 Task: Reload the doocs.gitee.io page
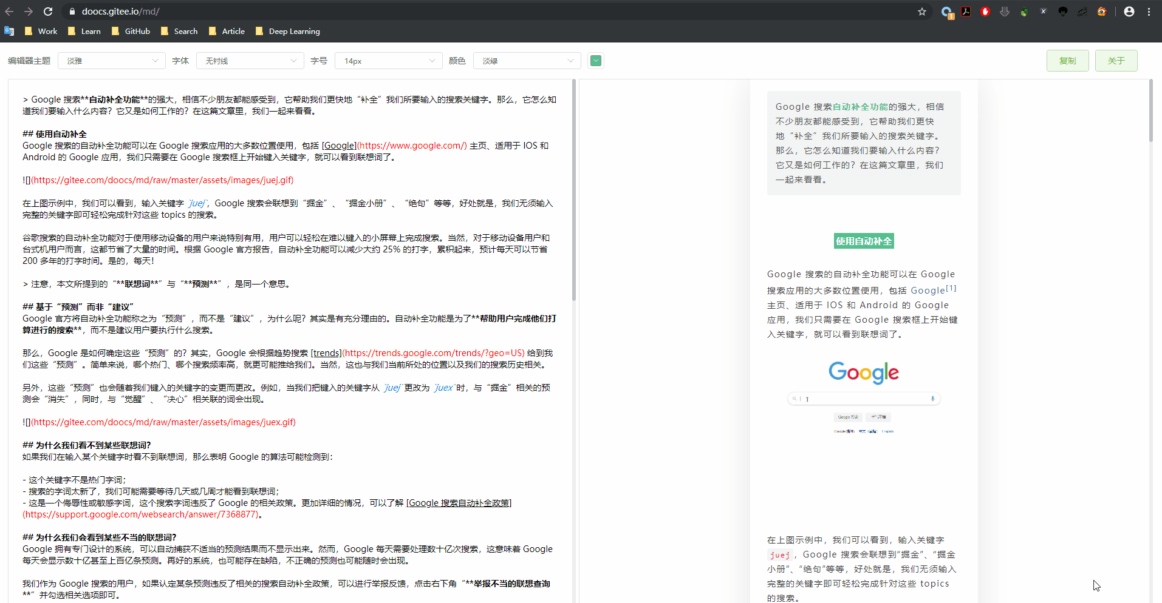click(48, 12)
